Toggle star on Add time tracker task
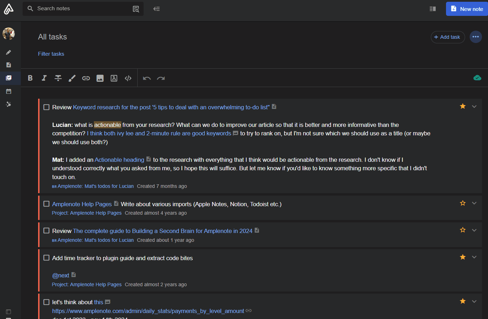Viewport: 488px width, 319px height. pos(463,257)
